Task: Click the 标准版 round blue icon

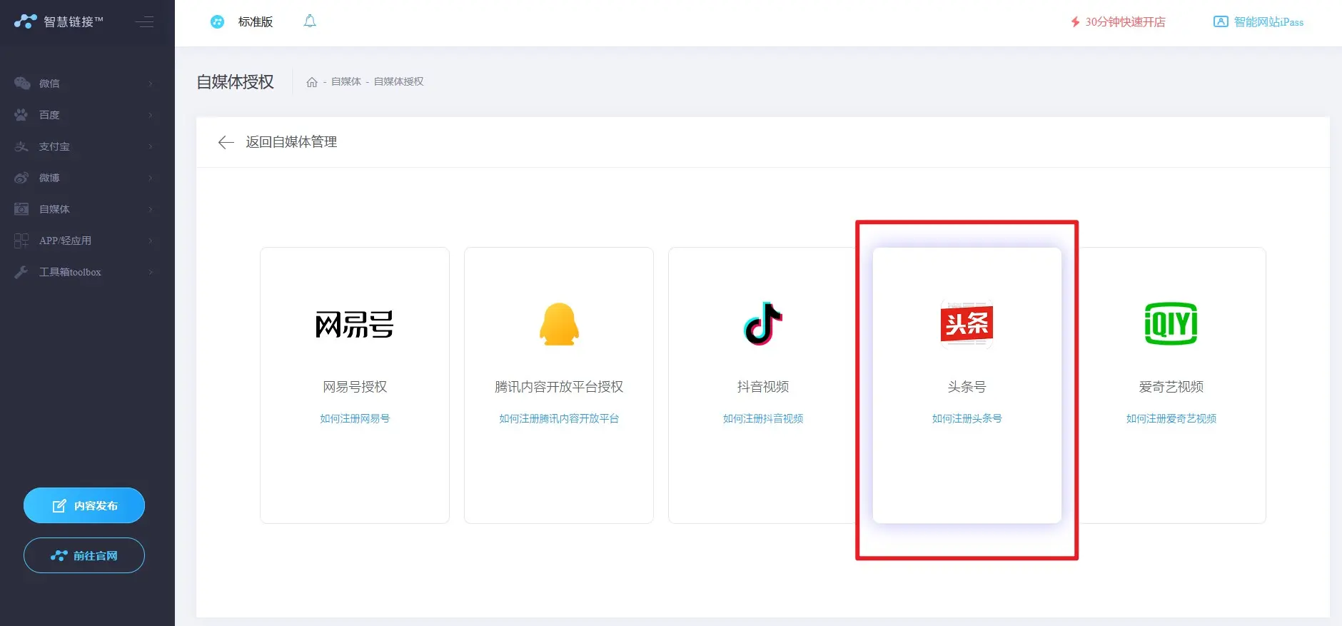Action: 217,22
